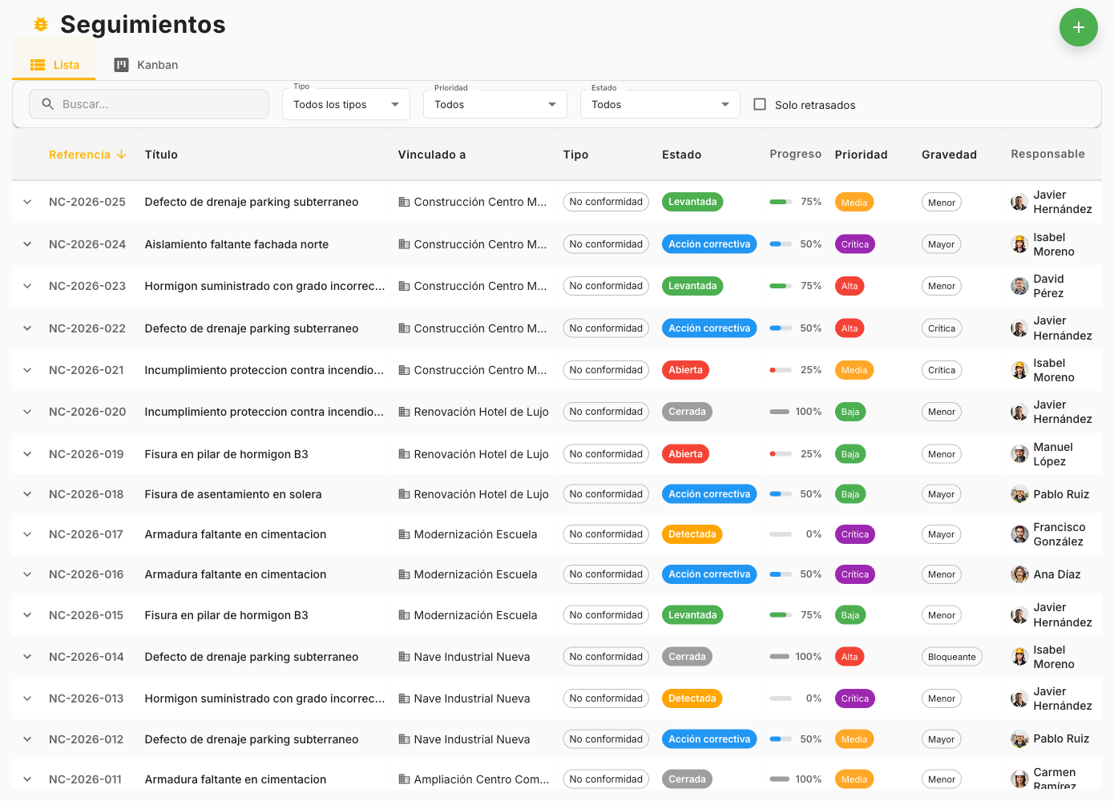Click building icon beside Nave Industrial NC-2026-014
1114x801 pixels.
(404, 657)
